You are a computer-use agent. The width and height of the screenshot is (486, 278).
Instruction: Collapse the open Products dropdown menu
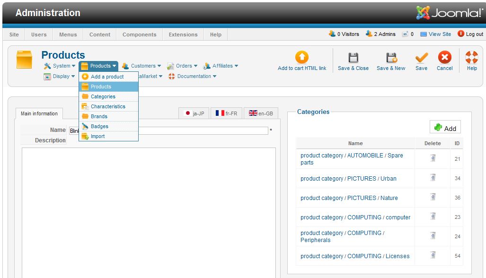coord(98,66)
